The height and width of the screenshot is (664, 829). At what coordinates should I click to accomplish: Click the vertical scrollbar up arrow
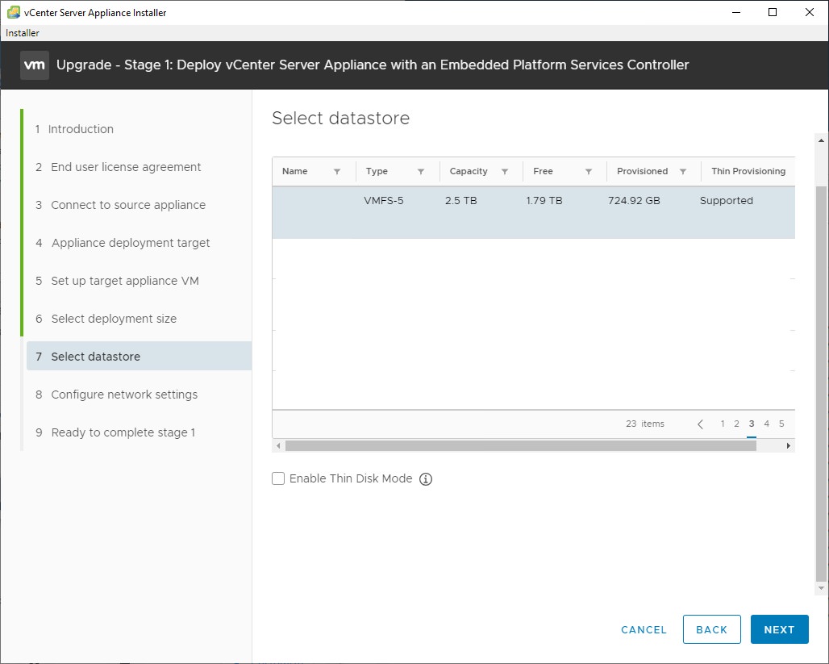tap(821, 140)
